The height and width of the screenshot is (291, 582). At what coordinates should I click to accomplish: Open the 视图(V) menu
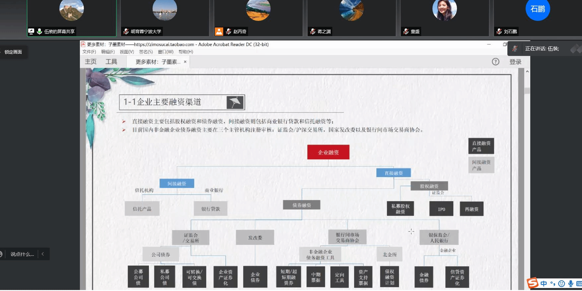(127, 52)
